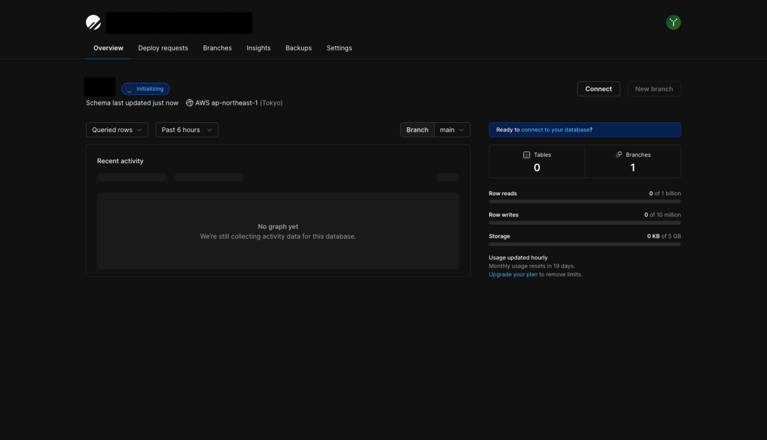Select the Backups tab
The height and width of the screenshot is (440, 767).
click(299, 48)
